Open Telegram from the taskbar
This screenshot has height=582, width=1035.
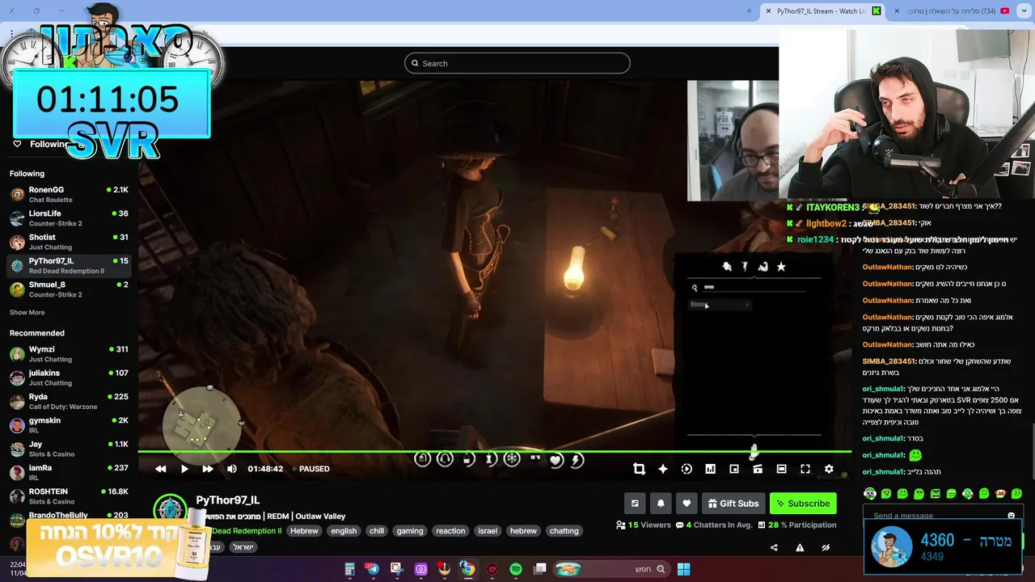(x=373, y=569)
